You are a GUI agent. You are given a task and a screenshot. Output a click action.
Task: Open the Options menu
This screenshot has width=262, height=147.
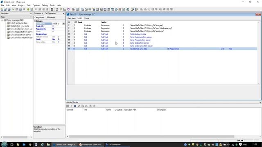[x=36, y=5]
